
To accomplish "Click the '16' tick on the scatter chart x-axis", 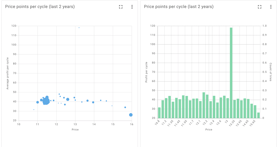I will [x=132, y=124].
